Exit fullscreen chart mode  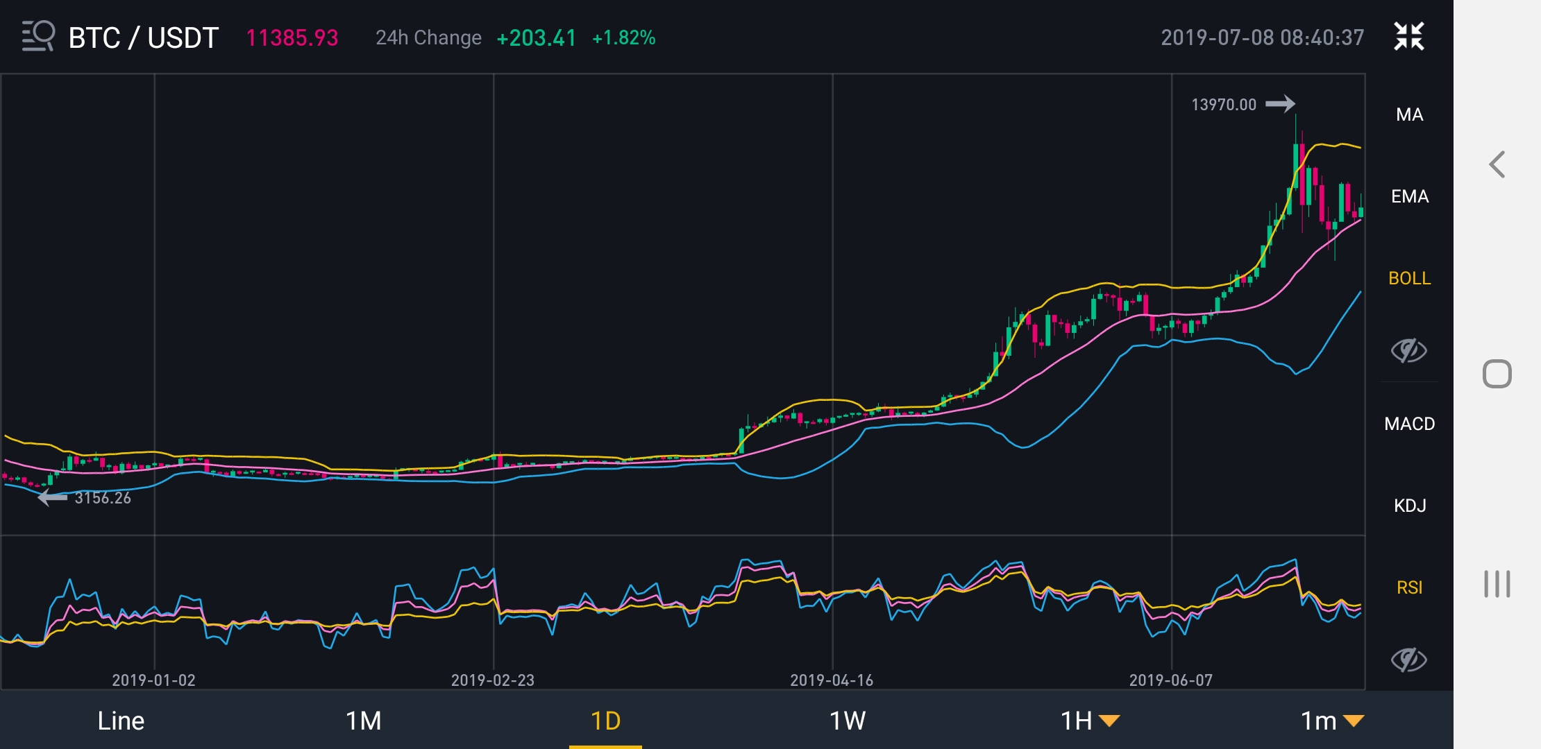[1408, 36]
